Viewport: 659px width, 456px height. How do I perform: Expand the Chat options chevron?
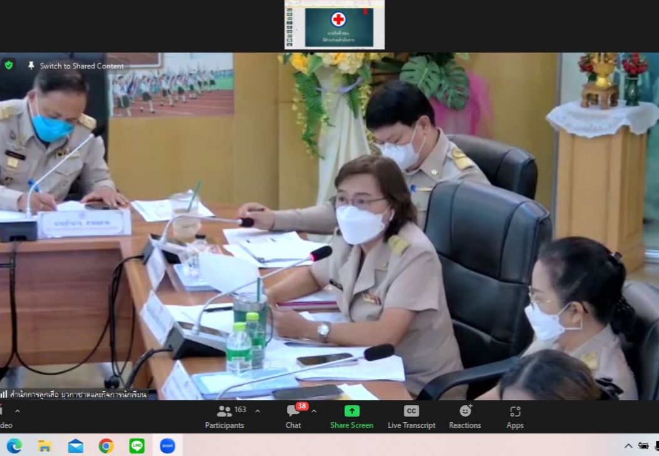(314, 411)
